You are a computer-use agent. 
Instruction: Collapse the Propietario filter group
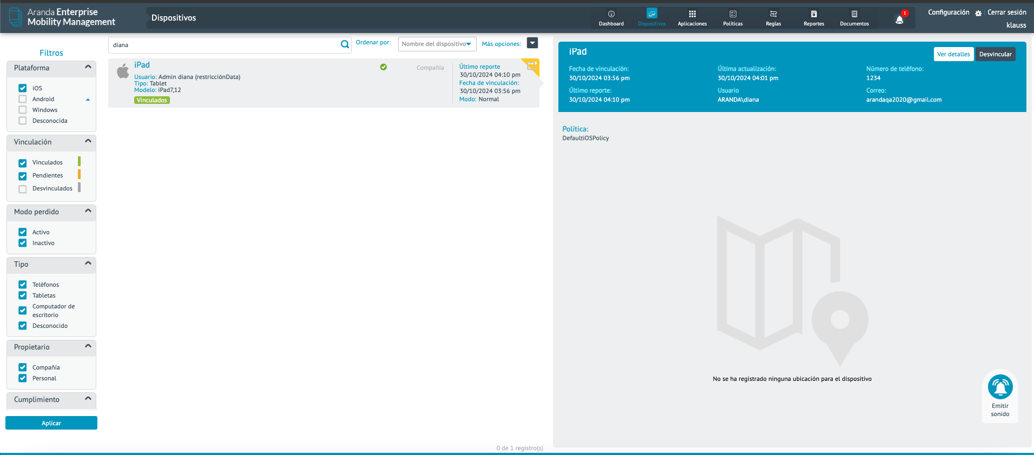(x=88, y=346)
